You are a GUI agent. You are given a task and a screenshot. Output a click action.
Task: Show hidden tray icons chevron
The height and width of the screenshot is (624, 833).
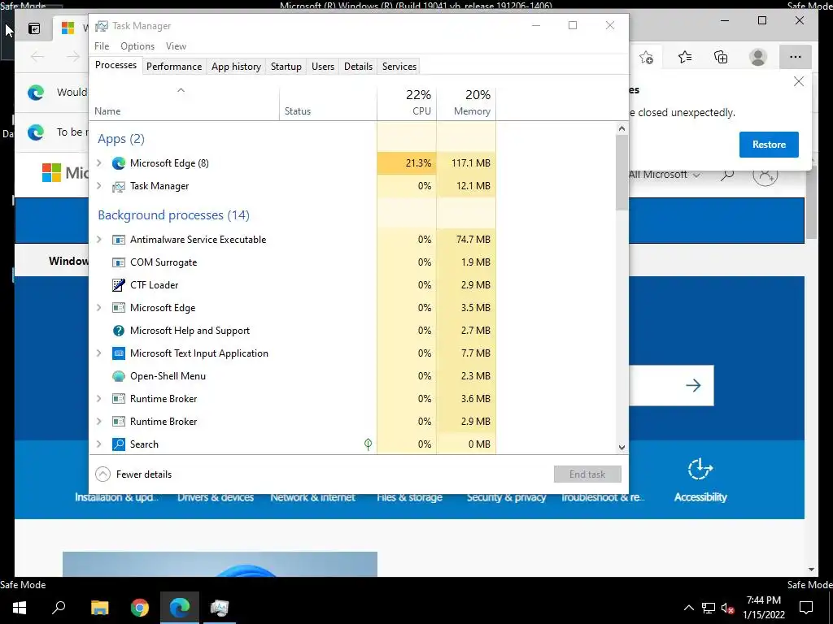(x=688, y=608)
